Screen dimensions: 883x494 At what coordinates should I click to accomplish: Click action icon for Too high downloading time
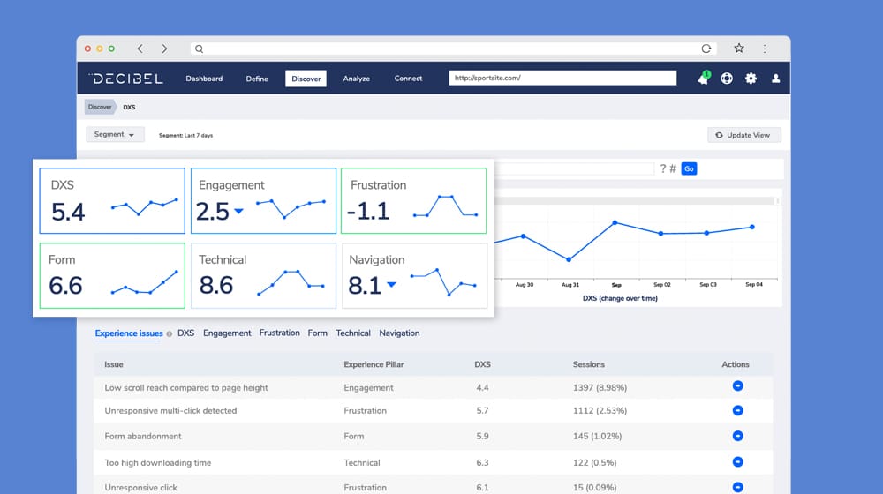click(737, 462)
